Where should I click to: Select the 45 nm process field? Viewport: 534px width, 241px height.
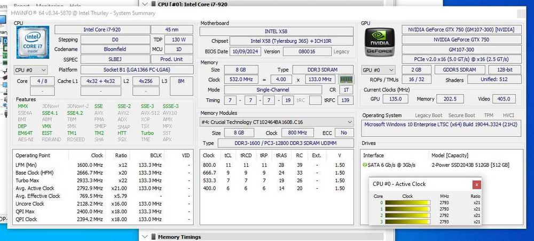[172, 29]
